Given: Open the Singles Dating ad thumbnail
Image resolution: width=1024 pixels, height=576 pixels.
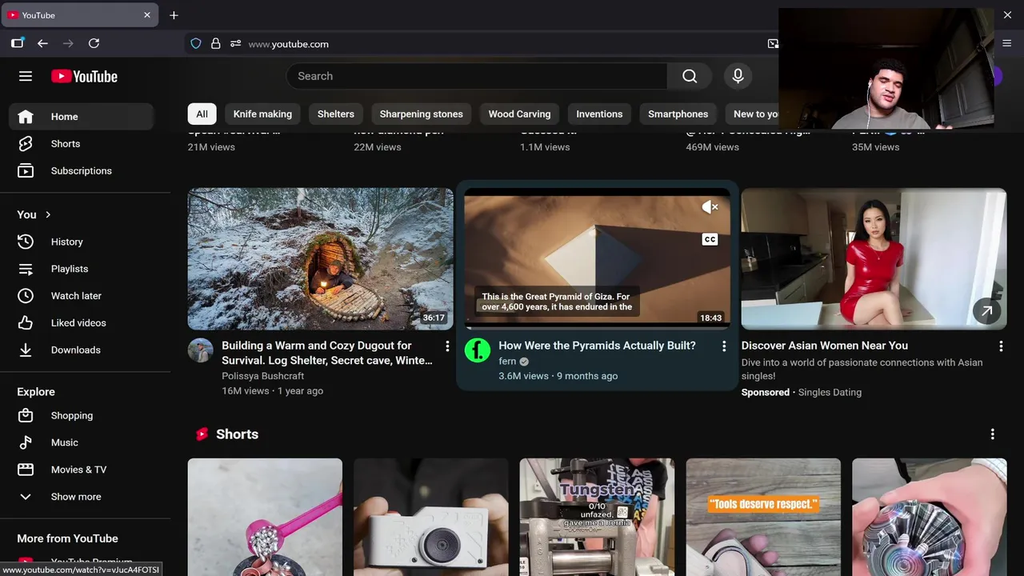Looking at the screenshot, I should point(874,258).
